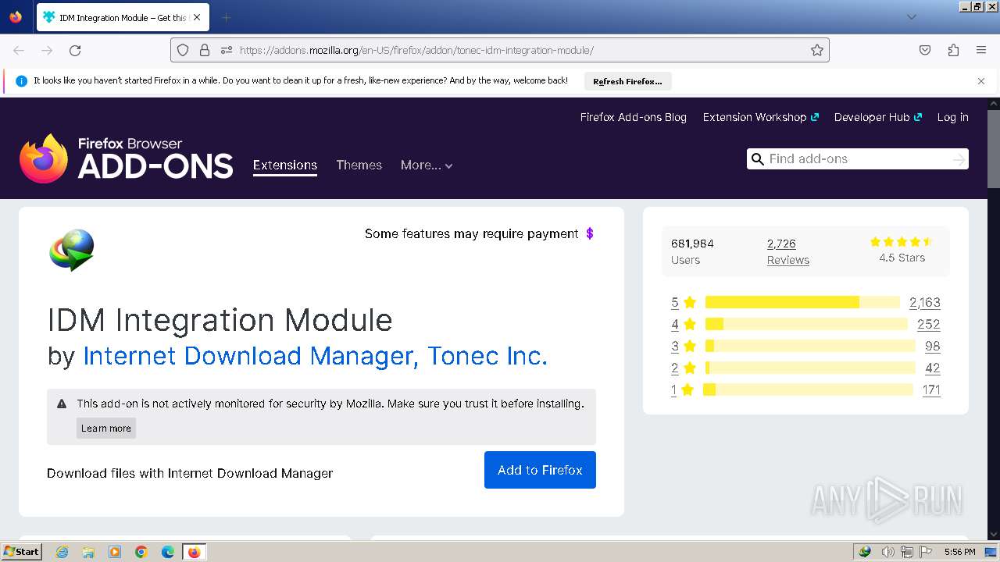This screenshot has height=562, width=1000.
Task: Click the purple payment dollar icon
Action: pos(590,233)
